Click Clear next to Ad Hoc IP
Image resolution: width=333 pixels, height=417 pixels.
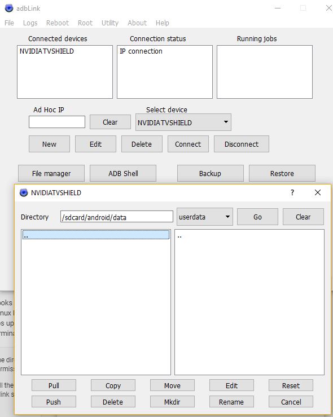coord(110,122)
